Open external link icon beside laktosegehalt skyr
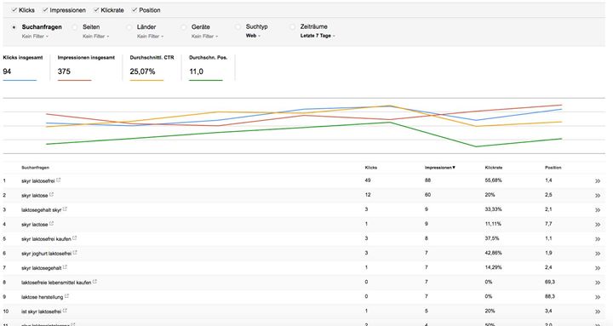This screenshot has height=326, width=613. pos(65,209)
